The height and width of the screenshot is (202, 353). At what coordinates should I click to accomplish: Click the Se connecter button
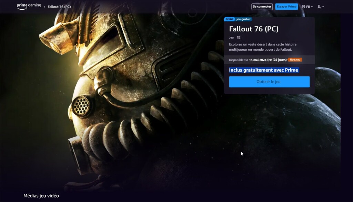tap(262, 7)
